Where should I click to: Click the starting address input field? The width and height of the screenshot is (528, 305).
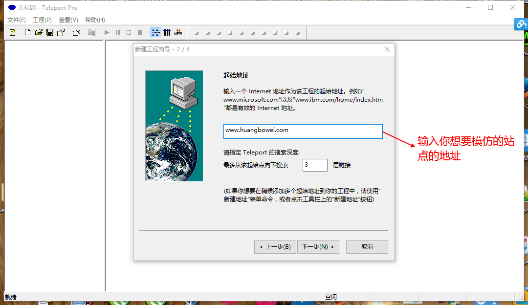[x=303, y=131]
